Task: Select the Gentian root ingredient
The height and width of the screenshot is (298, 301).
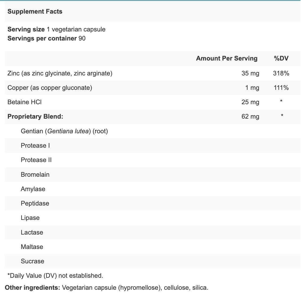Action: pos(64,131)
